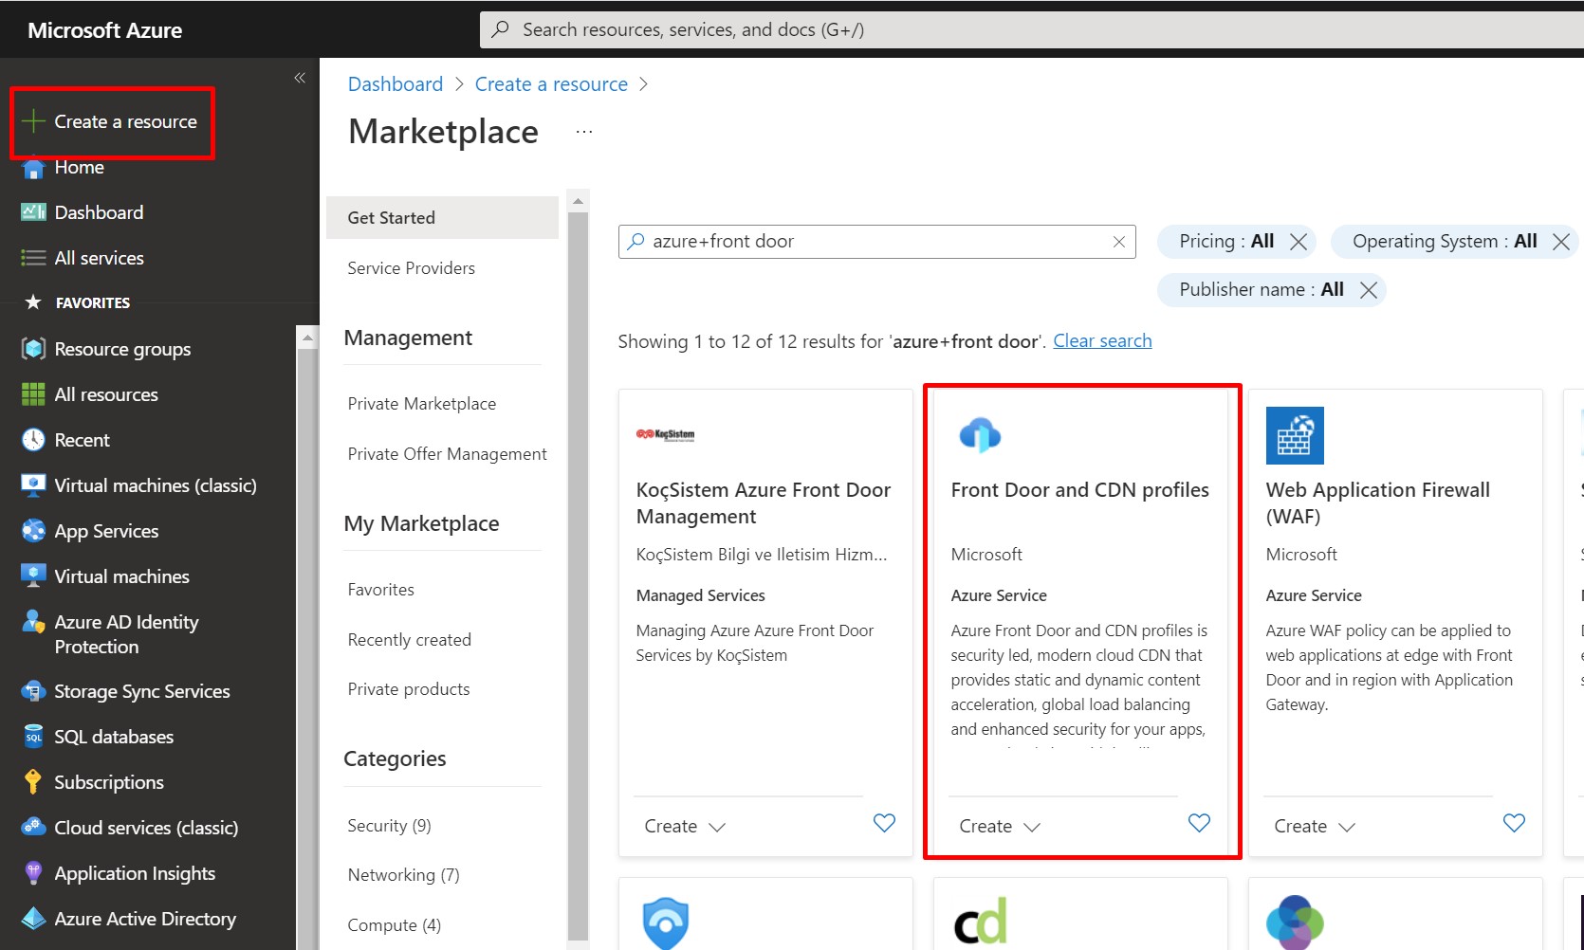1584x950 pixels.
Task: Favorite the Web Application Firewall card
Action: pos(1514,823)
